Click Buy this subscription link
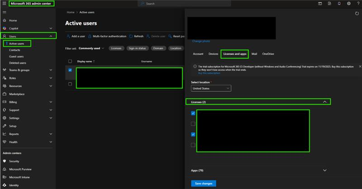This screenshot has width=362, height=189. click(209, 73)
